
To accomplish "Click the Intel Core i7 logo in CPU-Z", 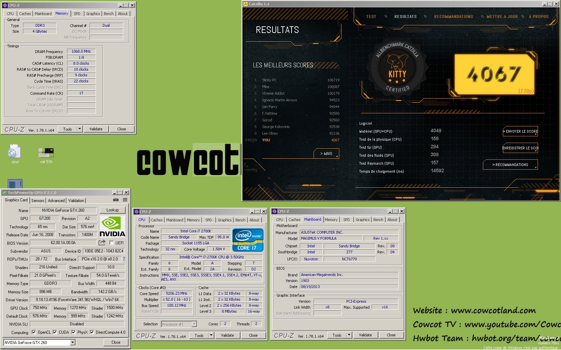I will tap(248, 240).
